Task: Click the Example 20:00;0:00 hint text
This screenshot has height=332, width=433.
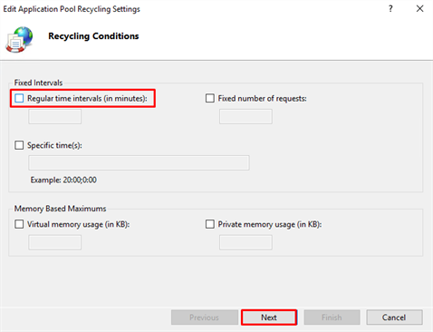Action: (63, 180)
